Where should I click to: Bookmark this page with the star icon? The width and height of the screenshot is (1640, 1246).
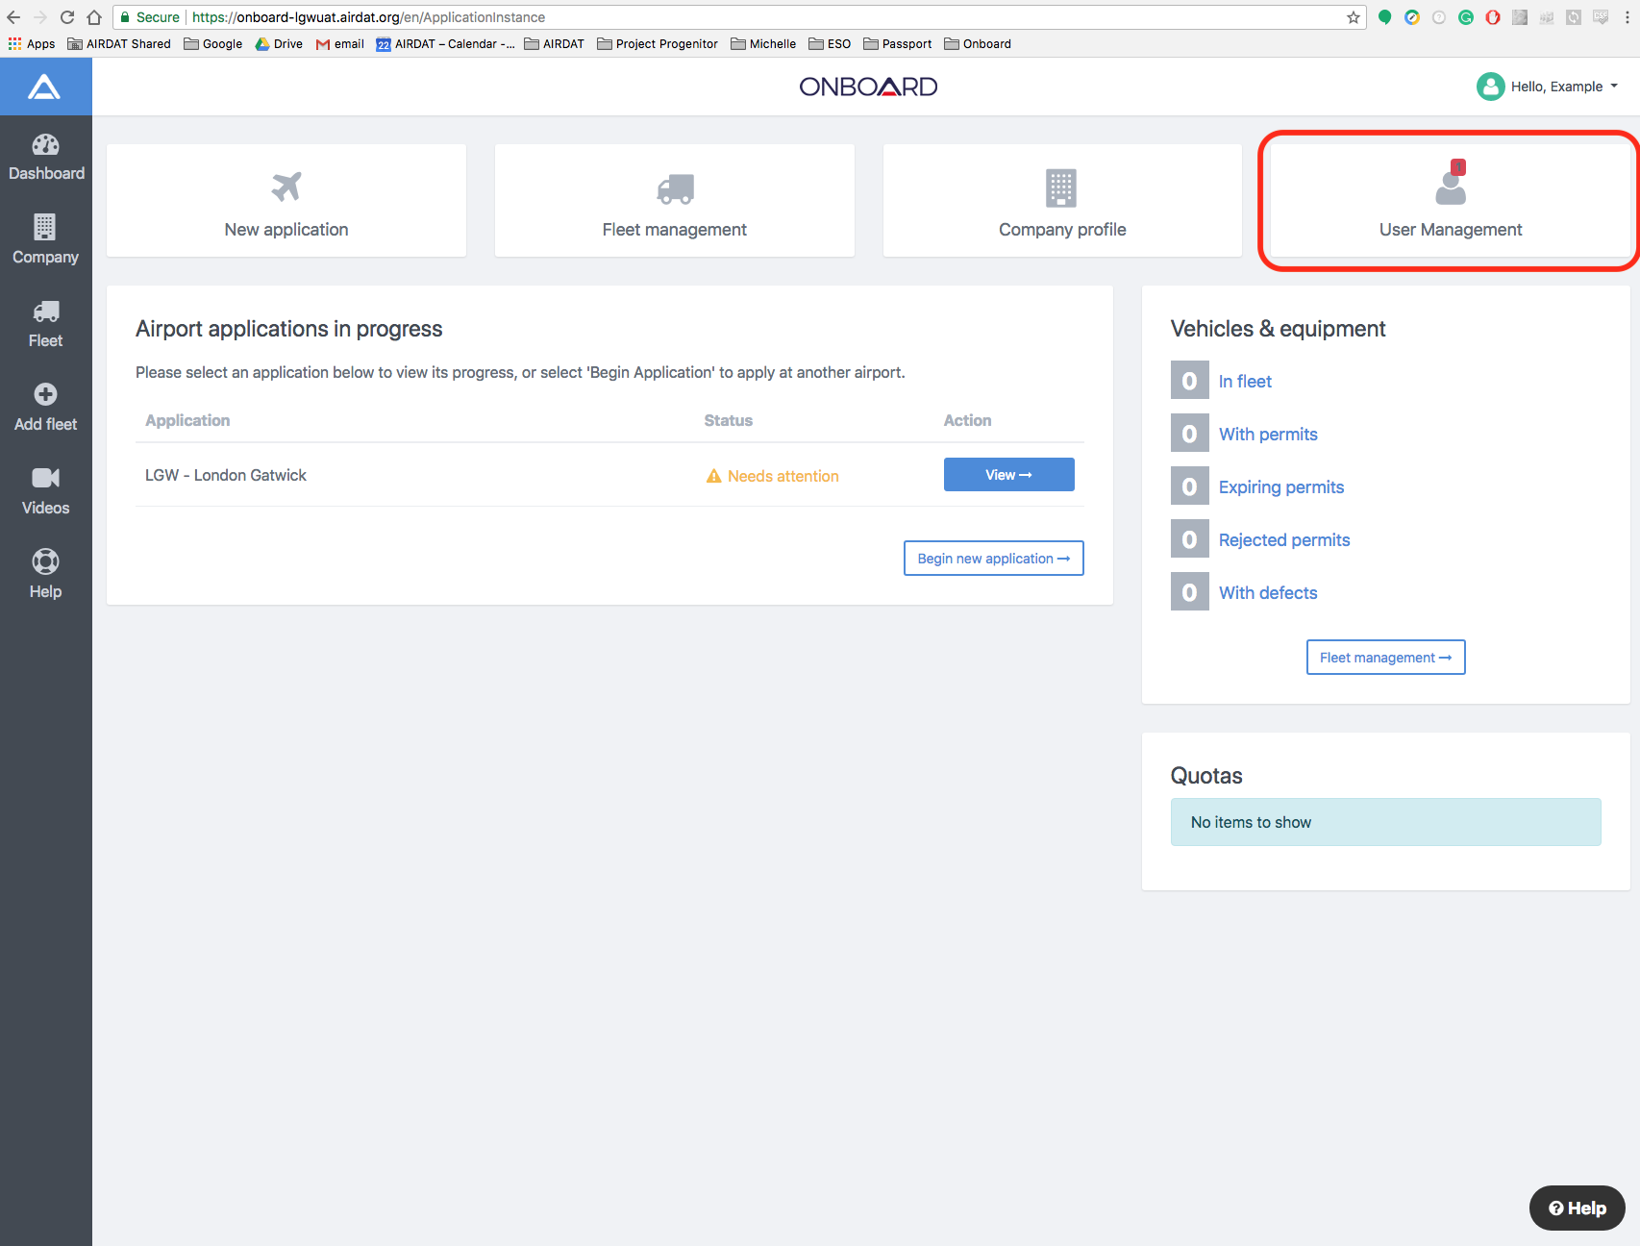click(1354, 17)
